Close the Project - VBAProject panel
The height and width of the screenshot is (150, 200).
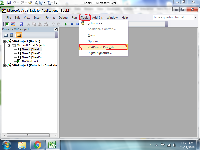56,29
